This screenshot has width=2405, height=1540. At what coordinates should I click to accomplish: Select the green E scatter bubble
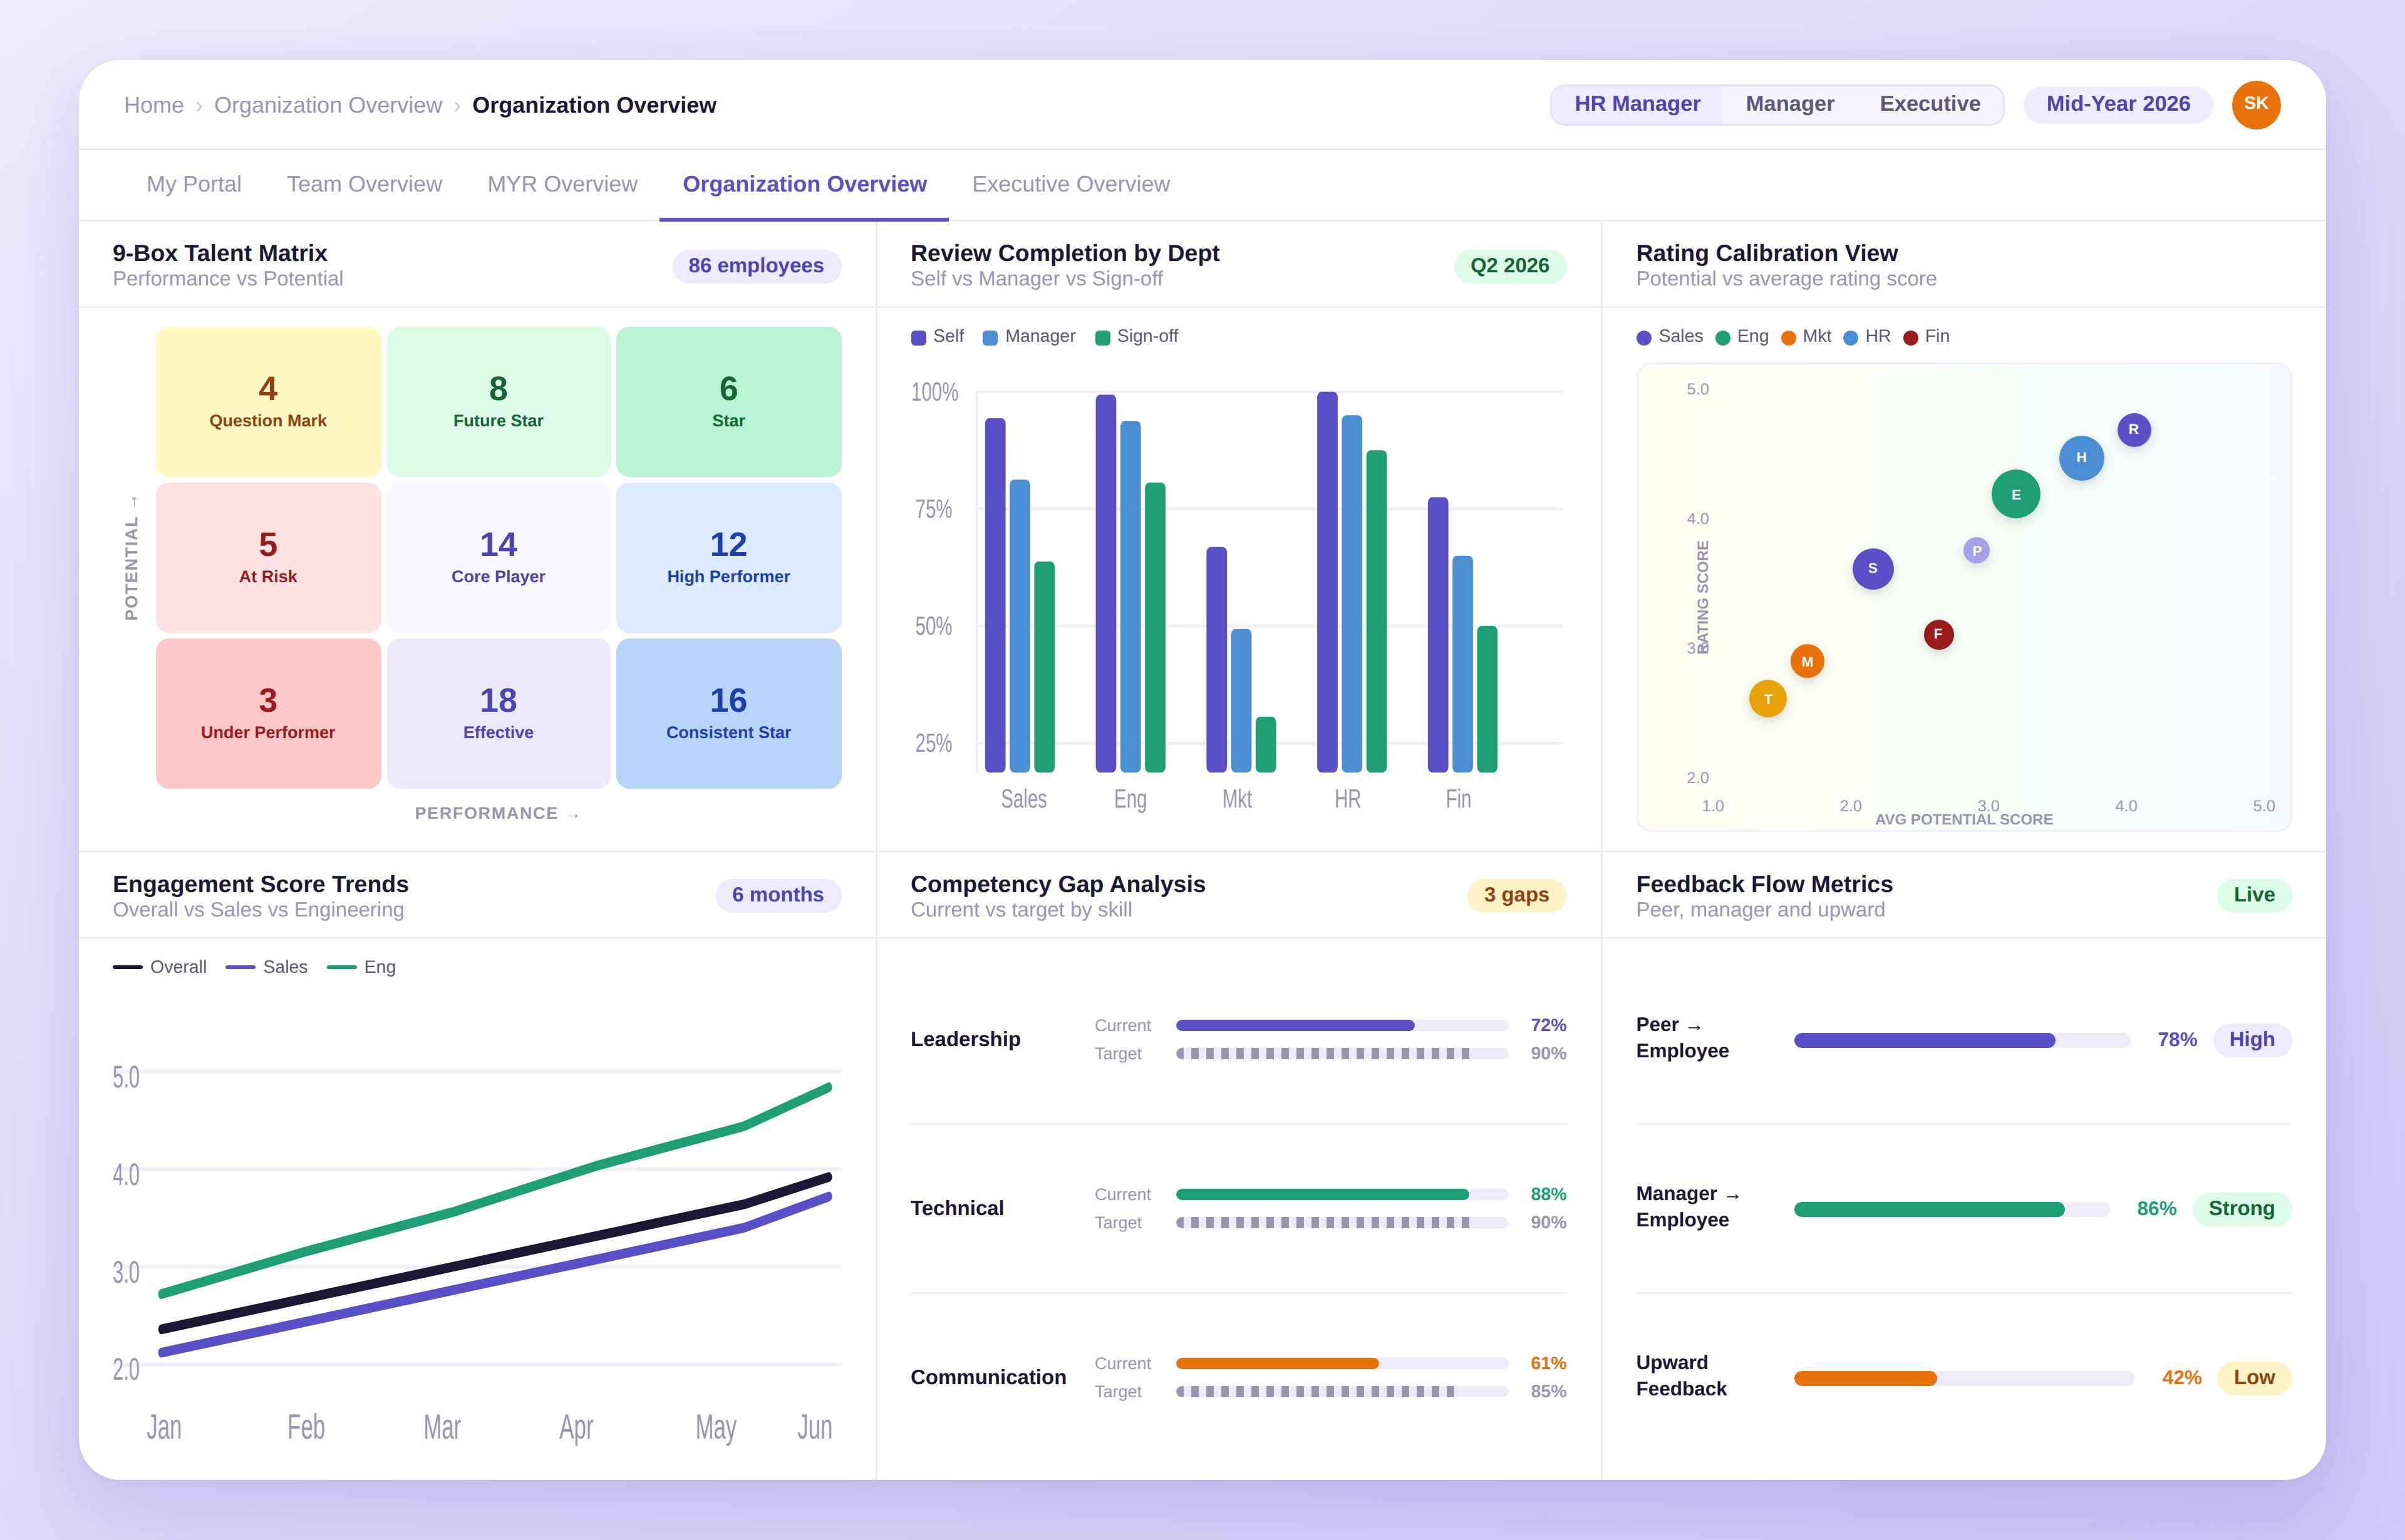2015,494
